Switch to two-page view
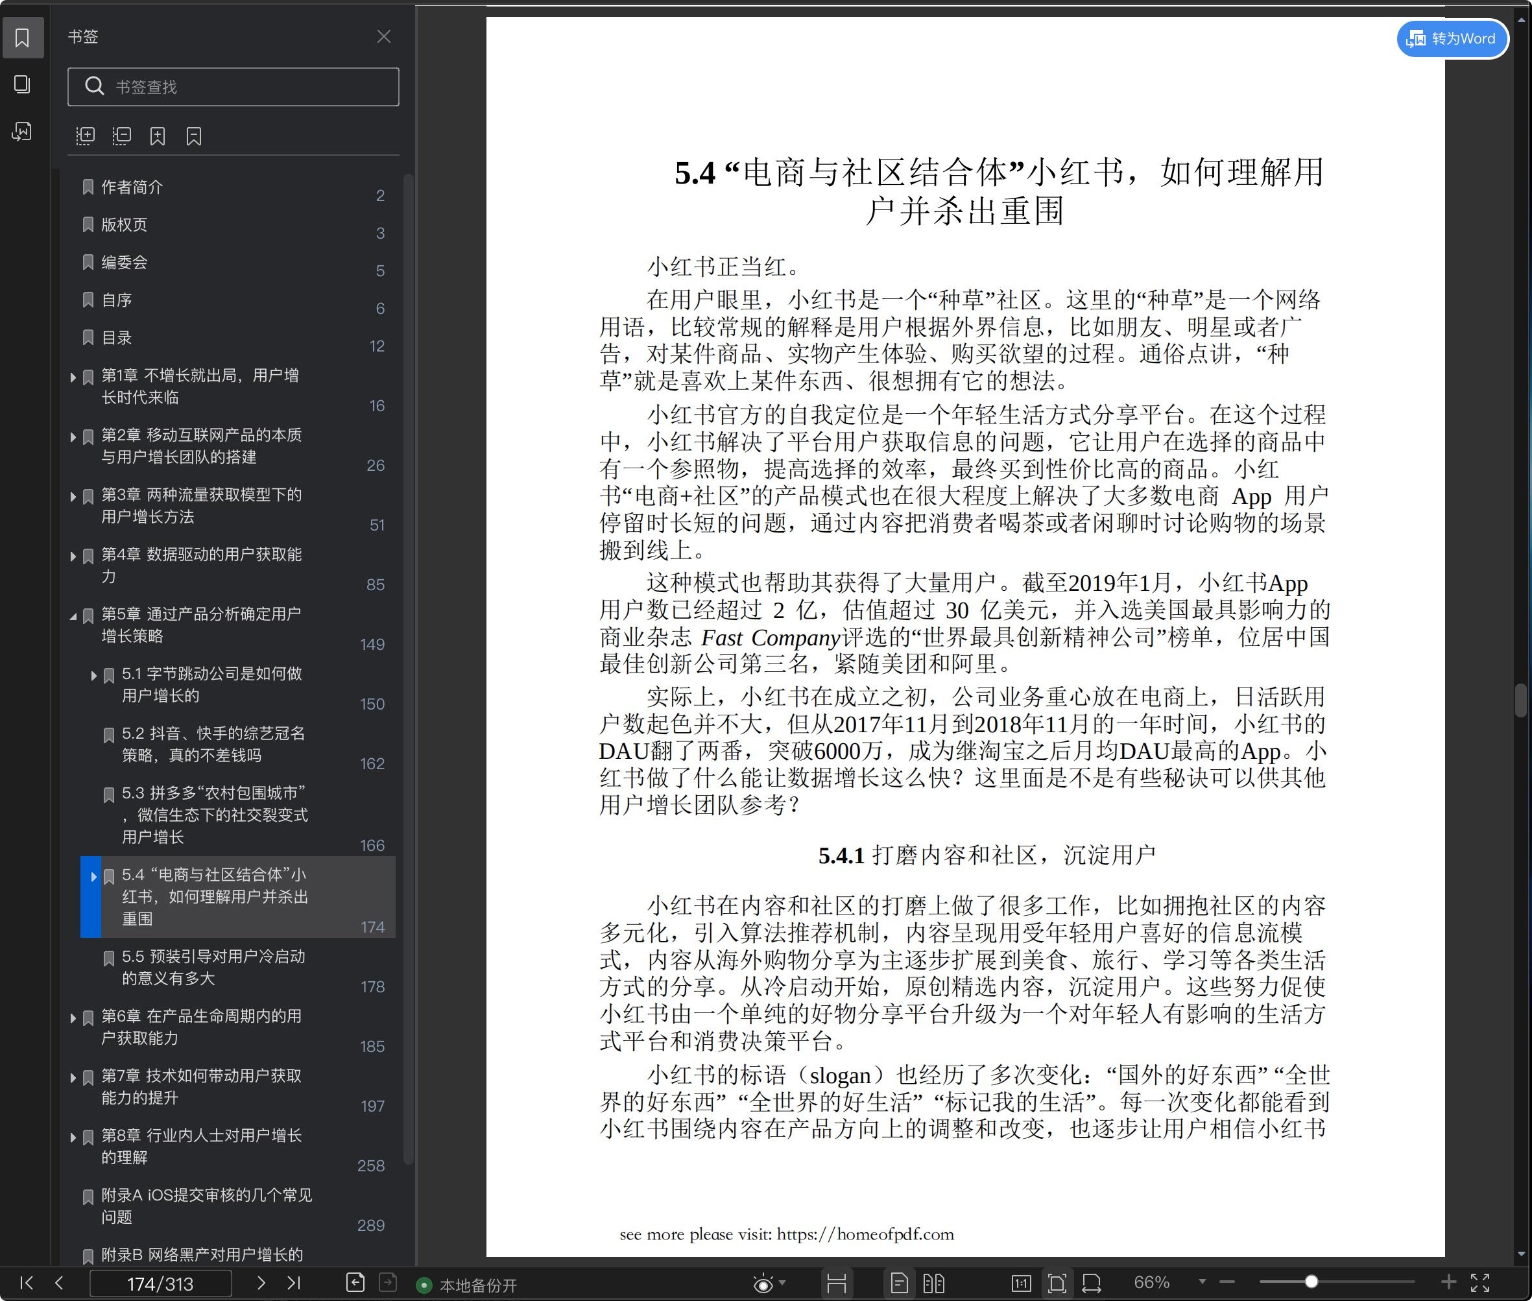The image size is (1532, 1301). click(934, 1283)
